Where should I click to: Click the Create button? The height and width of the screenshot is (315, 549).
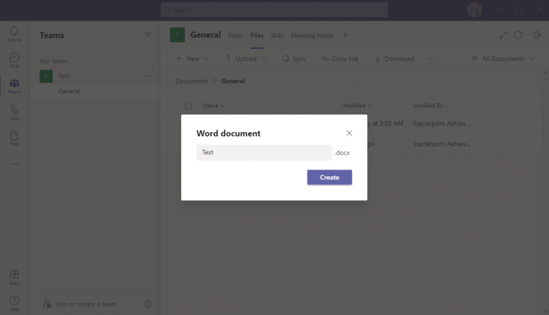pos(330,177)
